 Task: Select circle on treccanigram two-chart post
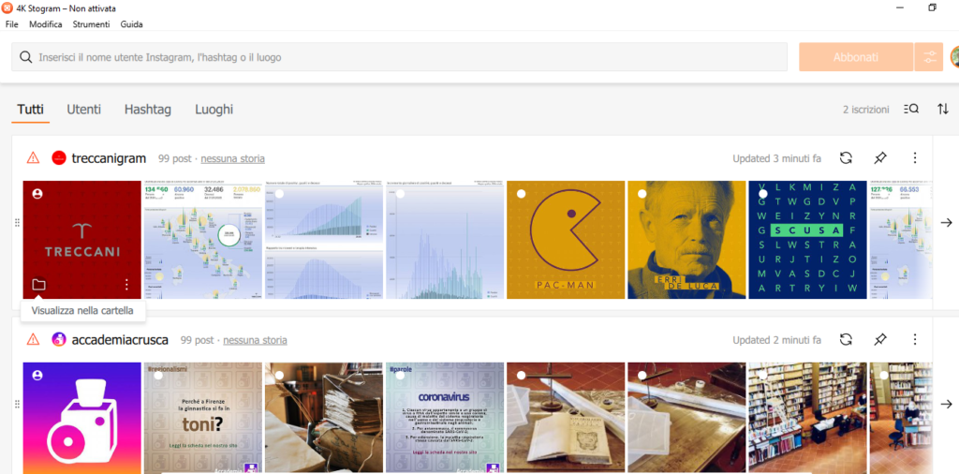click(x=279, y=194)
